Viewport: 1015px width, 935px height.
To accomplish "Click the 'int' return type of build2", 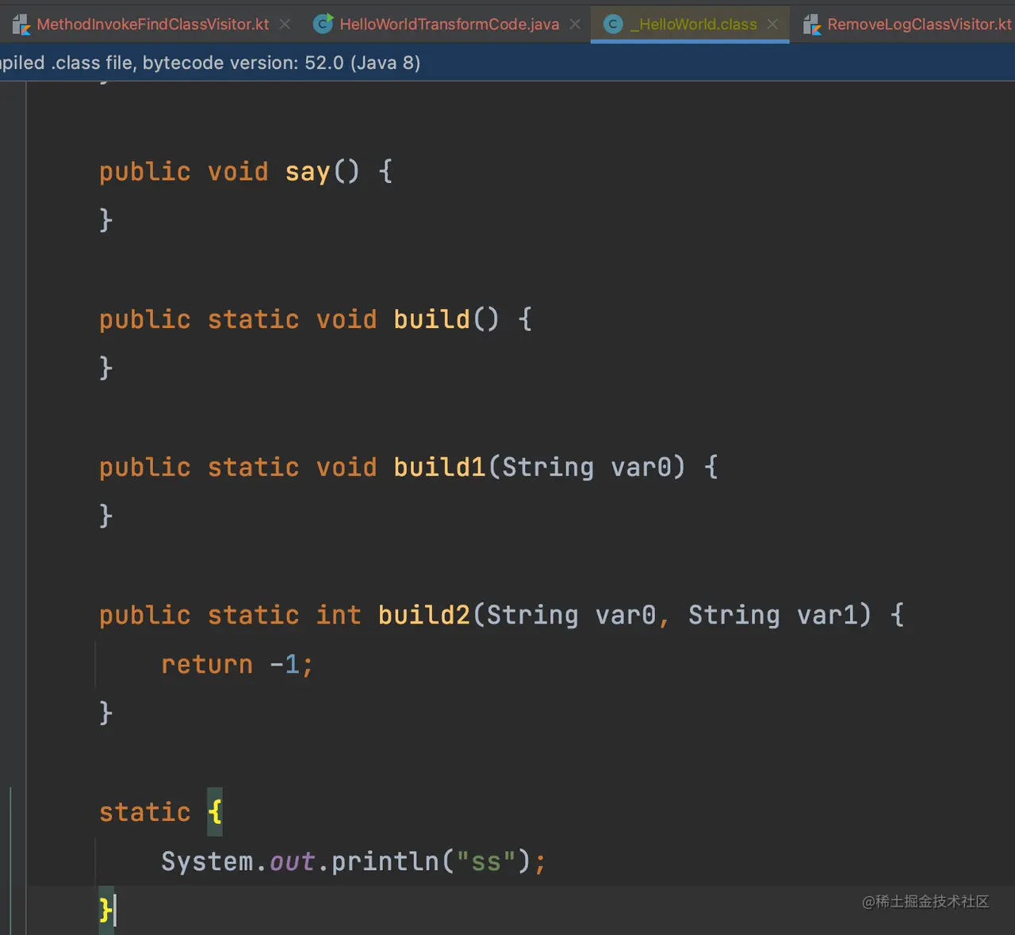I will click(339, 615).
